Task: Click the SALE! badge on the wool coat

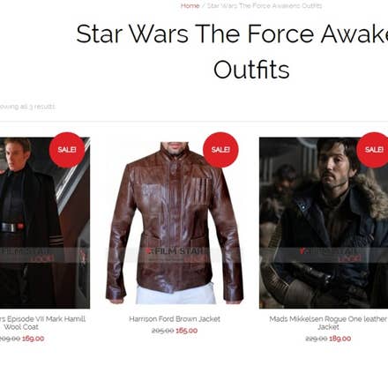Action: coord(67,150)
